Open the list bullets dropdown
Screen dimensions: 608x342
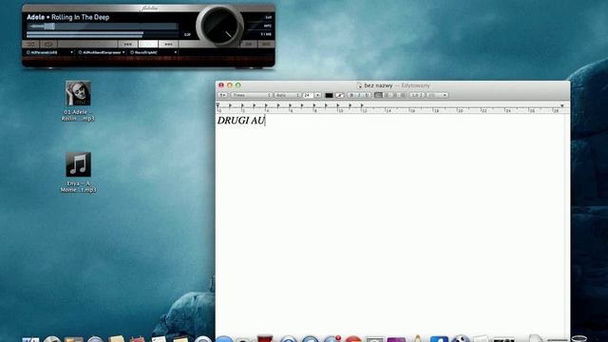click(x=438, y=95)
